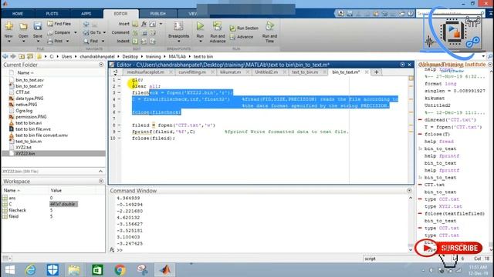Click the up one folder icon
This screenshot has width=494, height=277.
pos(22,56)
